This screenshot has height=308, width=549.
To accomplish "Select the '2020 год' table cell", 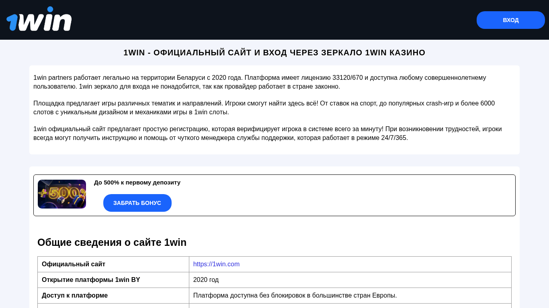I will tap(206, 280).
